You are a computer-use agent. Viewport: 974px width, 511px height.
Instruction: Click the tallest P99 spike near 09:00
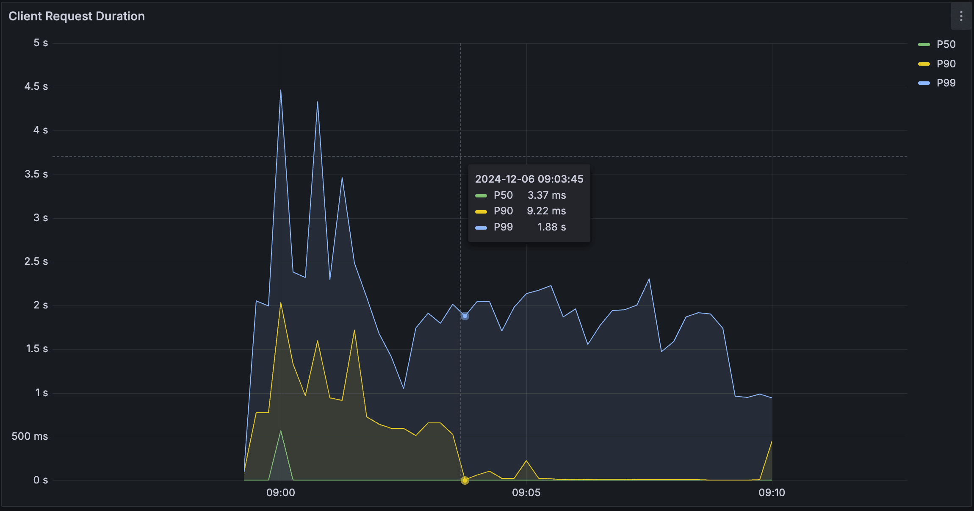click(281, 90)
